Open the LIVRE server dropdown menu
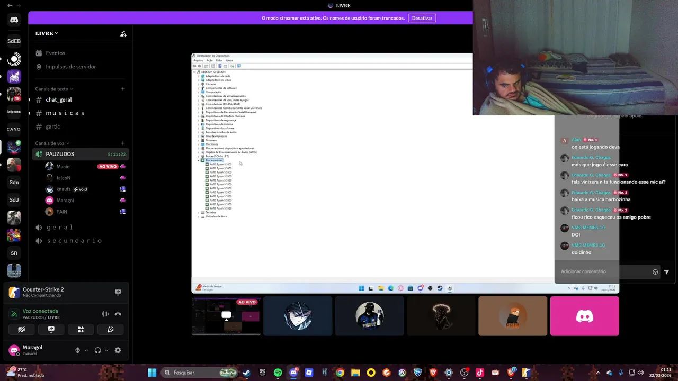The image size is (678, 381). point(47,33)
